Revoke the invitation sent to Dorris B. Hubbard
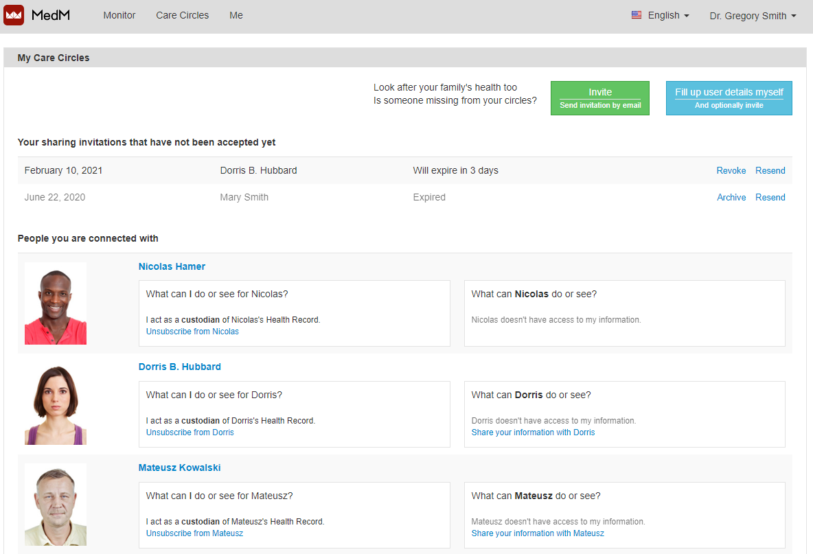This screenshot has height=554, width=813. pyautogui.click(x=731, y=170)
